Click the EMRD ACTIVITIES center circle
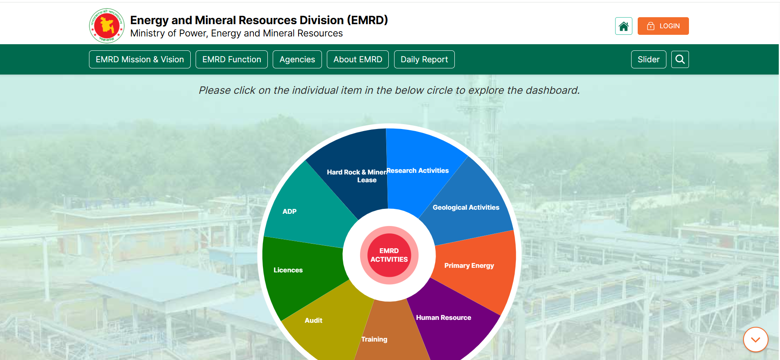Screen dimensions: 780x360 coord(389,255)
